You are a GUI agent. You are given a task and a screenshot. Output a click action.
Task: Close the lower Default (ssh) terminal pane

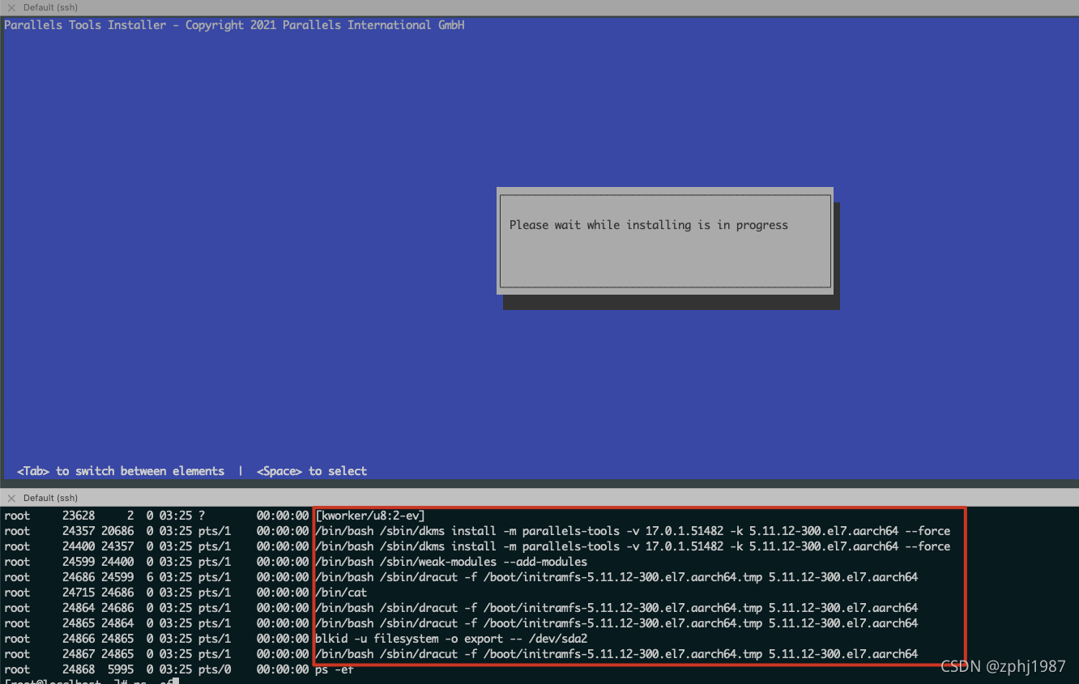click(x=11, y=498)
